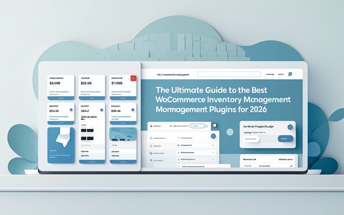Click the white pill button in the Plugin card
344x215 pixels.
click(251, 139)
